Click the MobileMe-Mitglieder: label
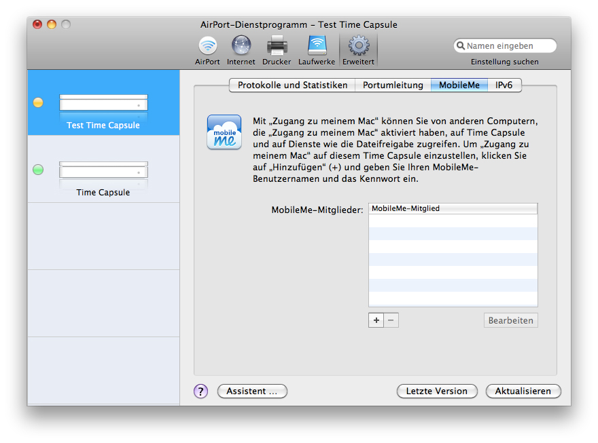The width and height of the screenshot is (598, 443). pyautogui.click(x=317, y=210)
